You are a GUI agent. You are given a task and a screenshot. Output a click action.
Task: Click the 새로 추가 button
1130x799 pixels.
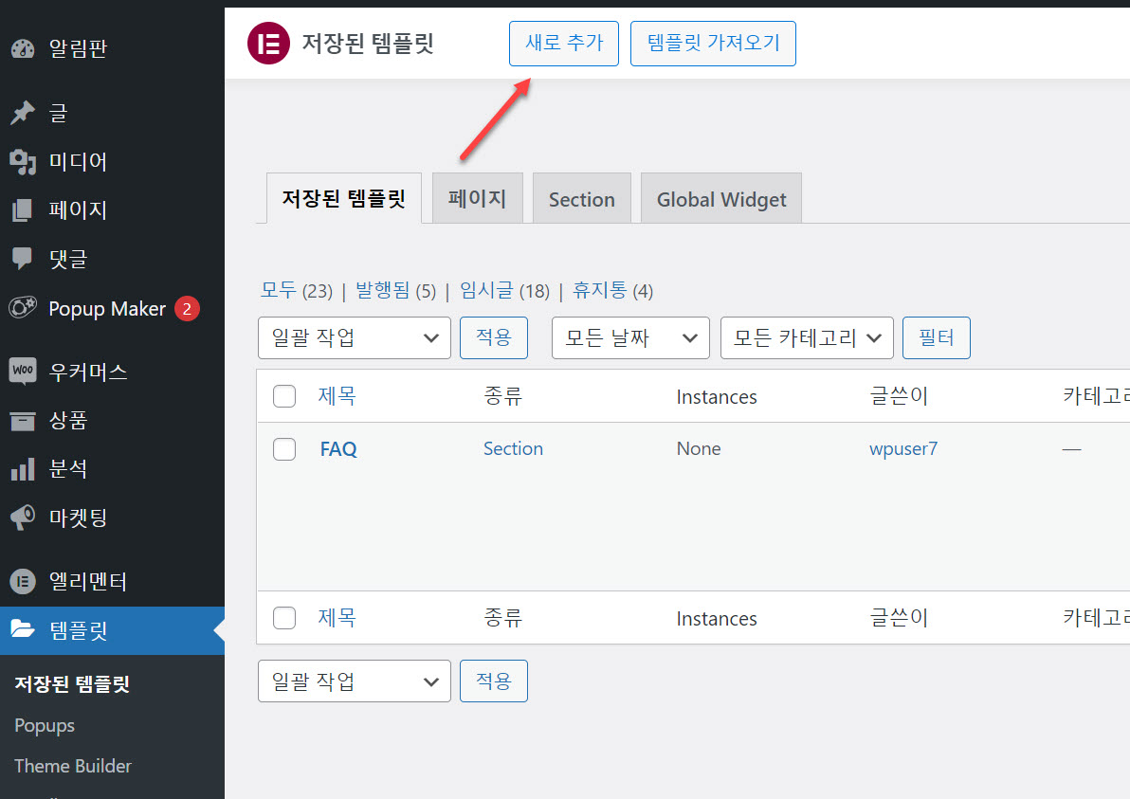(563, 43)
